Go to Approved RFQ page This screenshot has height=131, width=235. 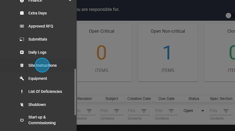pyautogui.click(x=41, y=26)
